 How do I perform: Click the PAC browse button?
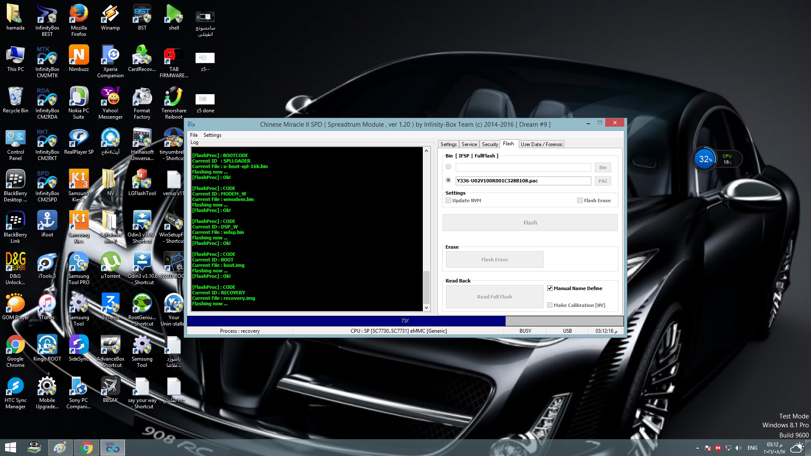[603, 181]
